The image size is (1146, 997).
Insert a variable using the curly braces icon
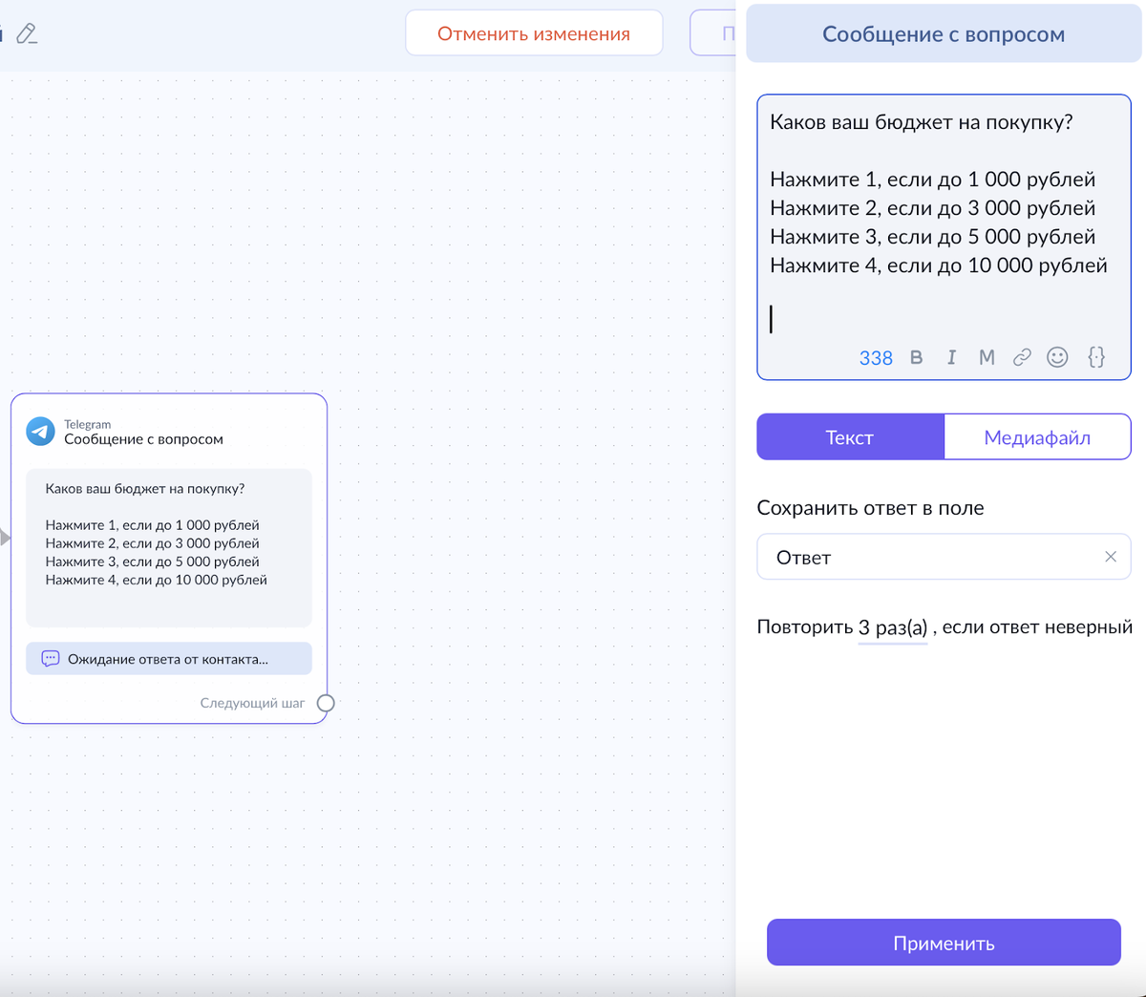pyautogui.click(x=1095, y=357)
